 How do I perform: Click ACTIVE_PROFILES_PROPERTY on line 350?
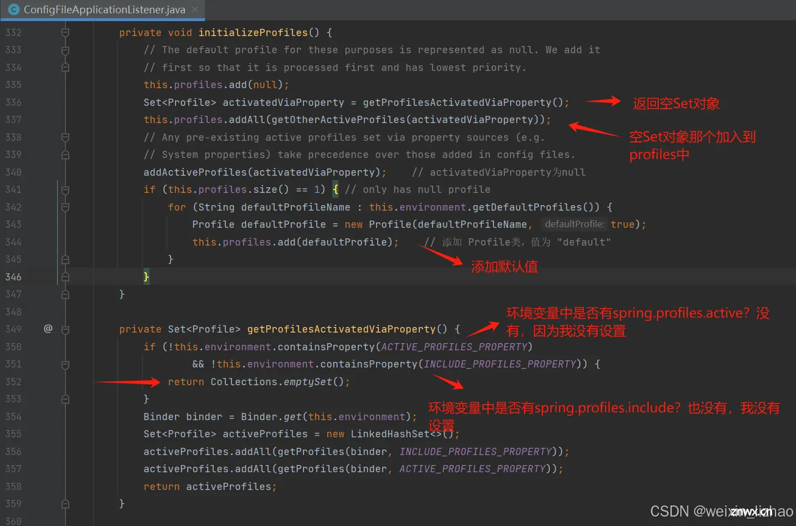pos(454,347)
